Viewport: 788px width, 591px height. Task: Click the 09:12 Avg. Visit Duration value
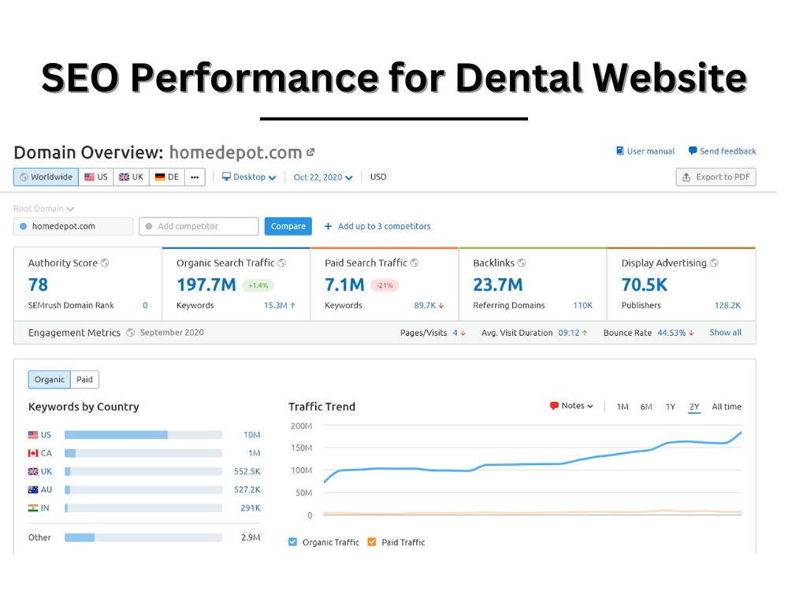pos(568,333)
